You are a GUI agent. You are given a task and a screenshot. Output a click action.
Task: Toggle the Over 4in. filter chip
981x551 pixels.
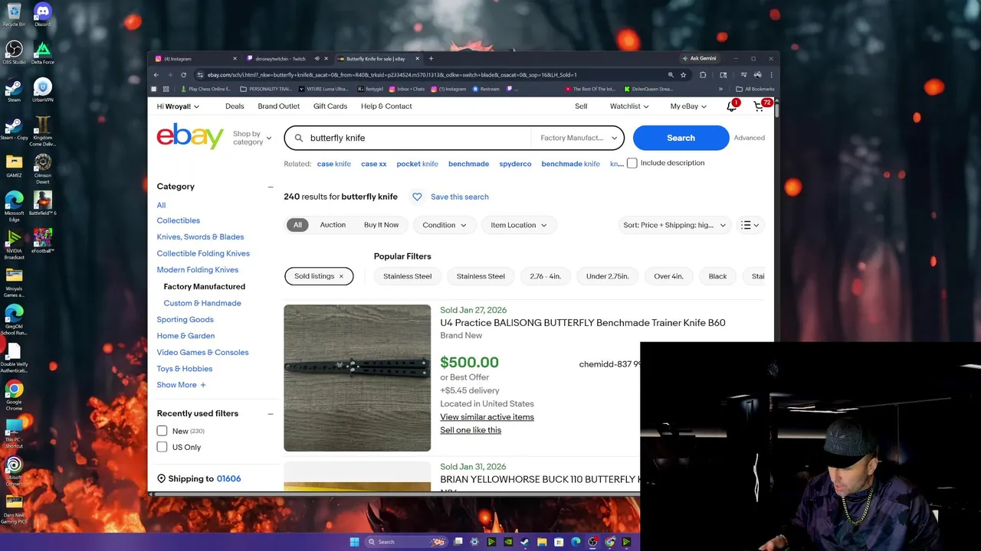668,276
